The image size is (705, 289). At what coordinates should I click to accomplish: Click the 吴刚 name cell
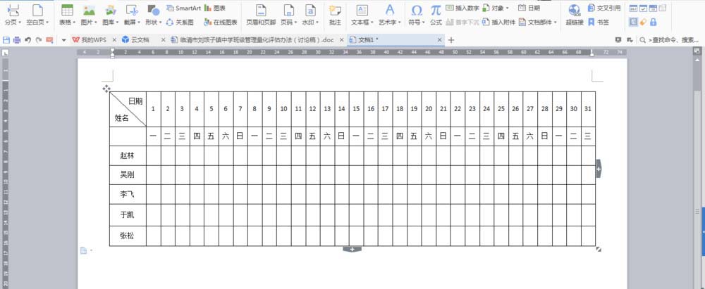[128, 174]
